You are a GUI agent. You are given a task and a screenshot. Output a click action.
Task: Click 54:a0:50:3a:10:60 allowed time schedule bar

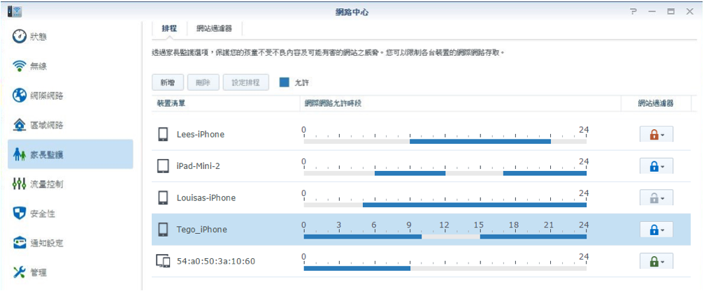tap(445, 269)
